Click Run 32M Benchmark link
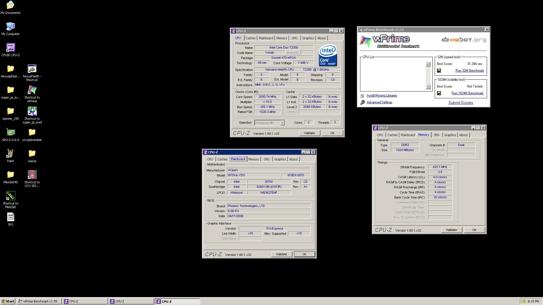543x305 pixels. coord(470,71)
